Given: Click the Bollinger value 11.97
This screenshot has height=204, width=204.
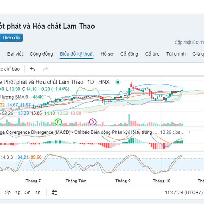Looking at the screenshot, I should (x=25, y=105).
